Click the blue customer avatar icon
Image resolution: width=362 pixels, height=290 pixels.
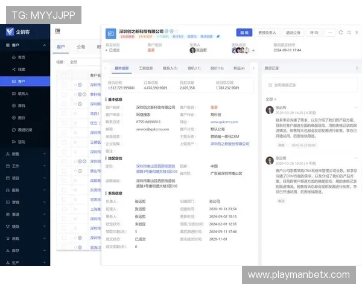tap(111, 34)
